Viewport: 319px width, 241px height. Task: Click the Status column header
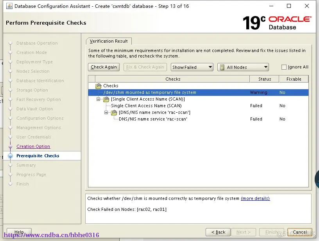(265, 79)
